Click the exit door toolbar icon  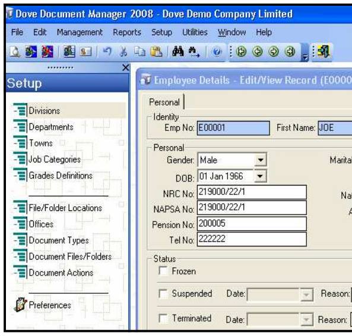pos(324,52)
